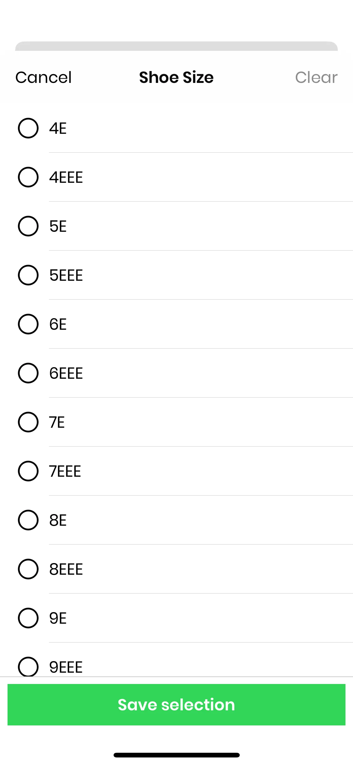Image resolution: width=353 pixels, height=765 pixels.
Task: Tap the gray sheet grabber bar
Action: (176, 46)
